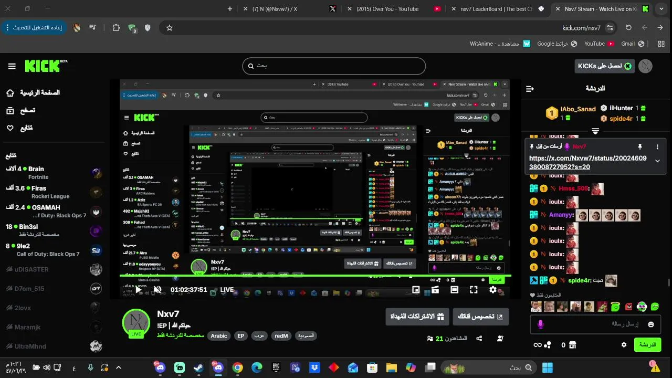This screenshot has width=672, height=378.
Task: Select the EP tag
Action: coord(241,336)
